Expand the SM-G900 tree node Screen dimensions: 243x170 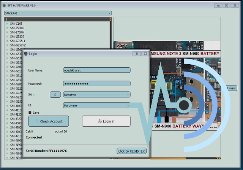click(x=7, y=84)
